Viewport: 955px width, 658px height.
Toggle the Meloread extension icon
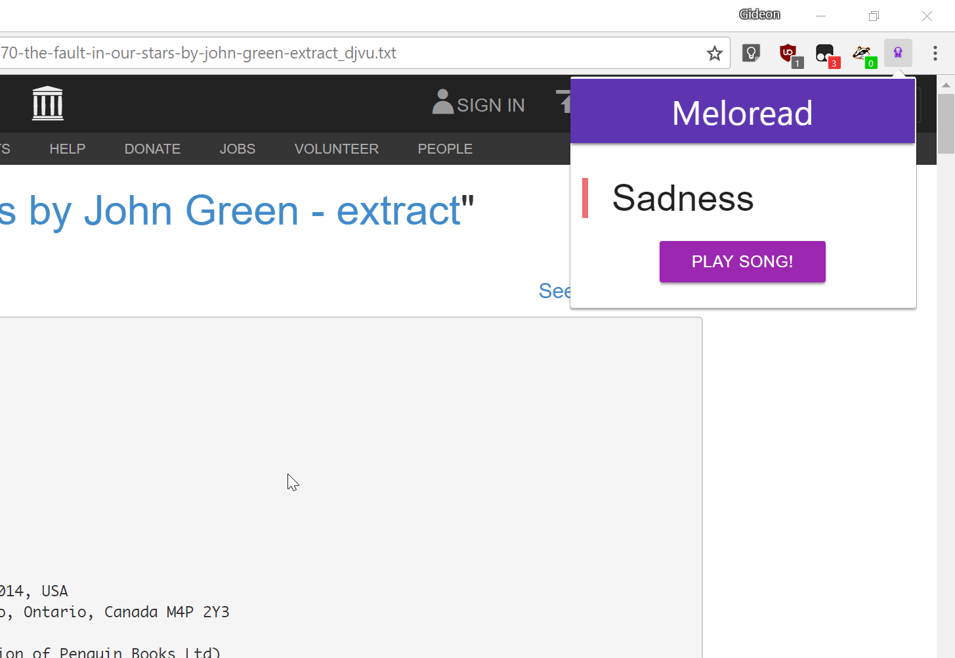(898, 53)
